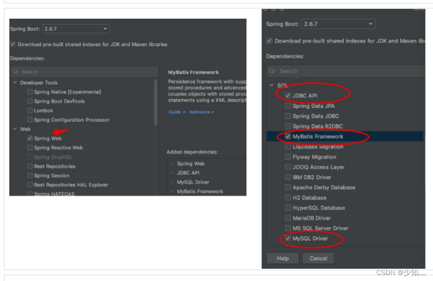The width and height of the screenshot is (433, 281).
Task: Remove MyBatis Framework from added dependencies
Action: 172,191
